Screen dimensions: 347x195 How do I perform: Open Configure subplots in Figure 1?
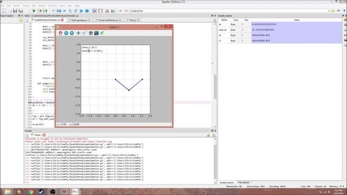tap(91, 33)
